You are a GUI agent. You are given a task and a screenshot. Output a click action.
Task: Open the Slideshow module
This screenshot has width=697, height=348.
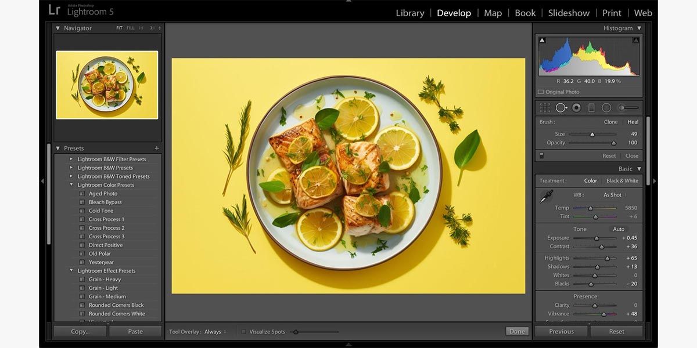(x=569, y=13)
